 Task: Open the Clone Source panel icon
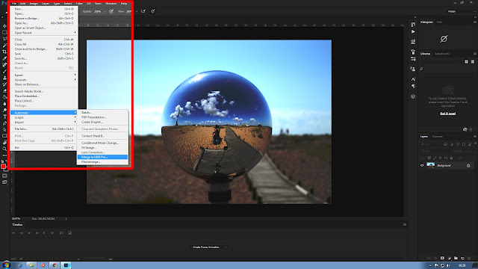[413, 69]
